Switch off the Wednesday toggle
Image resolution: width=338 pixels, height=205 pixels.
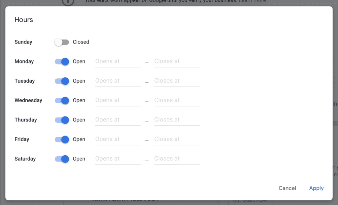[62, 100]
